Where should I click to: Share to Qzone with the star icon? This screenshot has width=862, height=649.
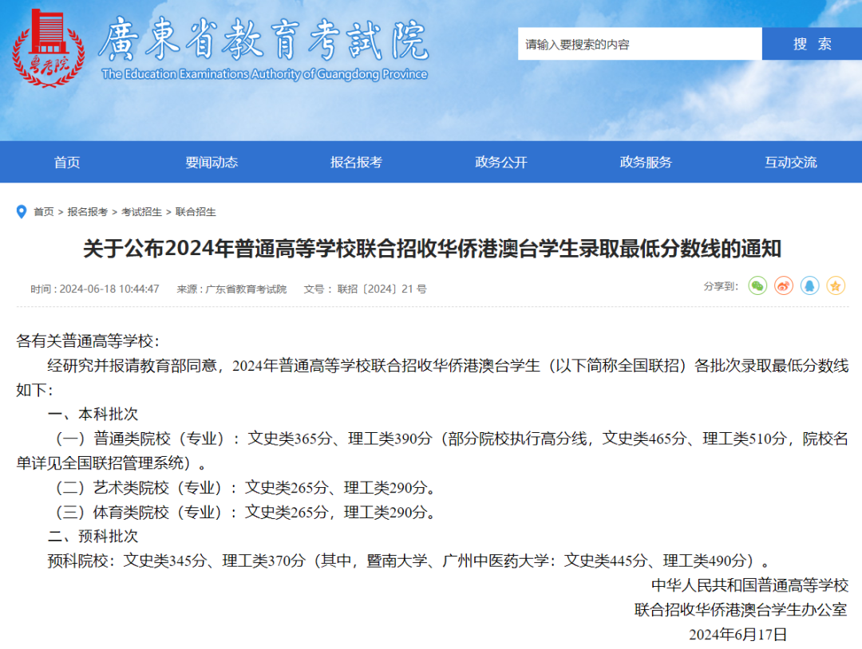coord(836,286)
